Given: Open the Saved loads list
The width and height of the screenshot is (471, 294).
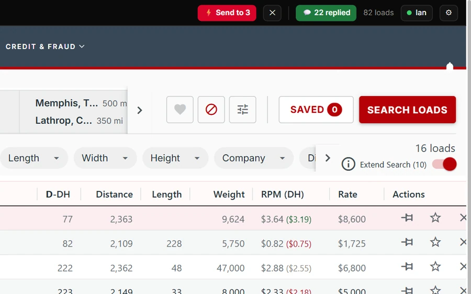Looking at the screenshot, I should click(x=316, y=110).
